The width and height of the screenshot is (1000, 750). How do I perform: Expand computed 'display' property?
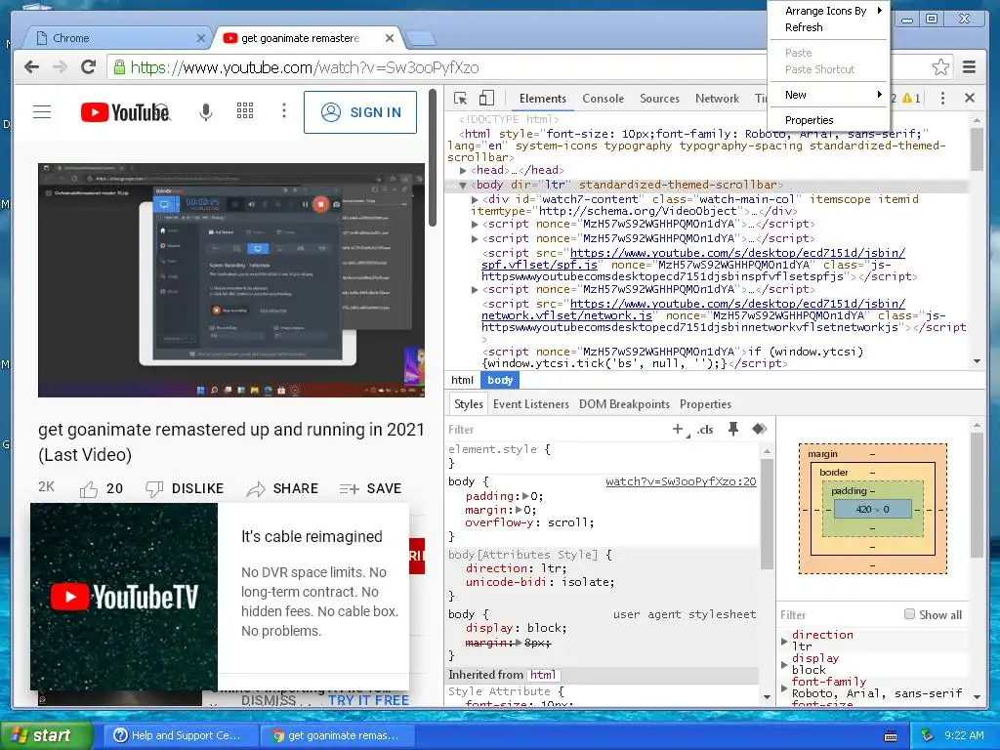coord(784,664)
